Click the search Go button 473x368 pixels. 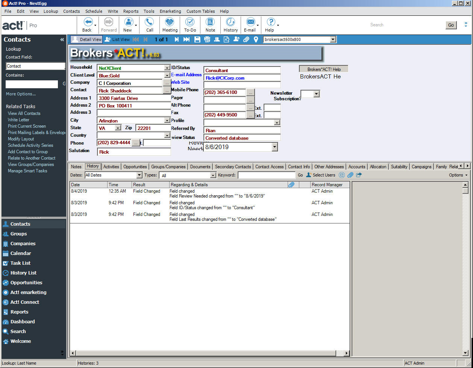pyautogui.click(x=451, y=25)
